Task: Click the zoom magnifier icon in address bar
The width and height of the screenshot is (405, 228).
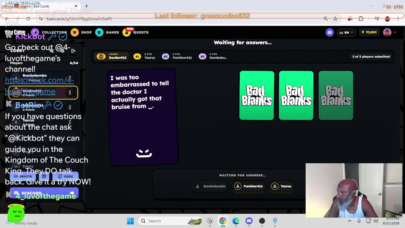Action: tap(326, 19)
